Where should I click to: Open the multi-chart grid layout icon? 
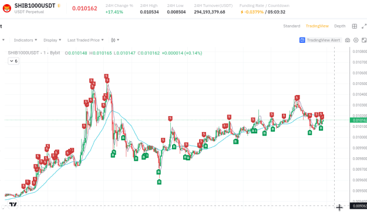[x=354, y=26]
